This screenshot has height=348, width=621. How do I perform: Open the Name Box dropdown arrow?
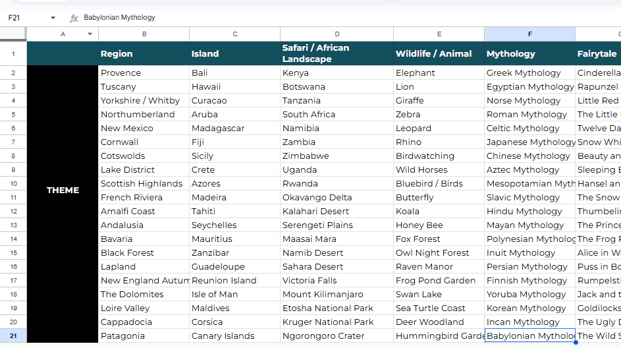53,17
